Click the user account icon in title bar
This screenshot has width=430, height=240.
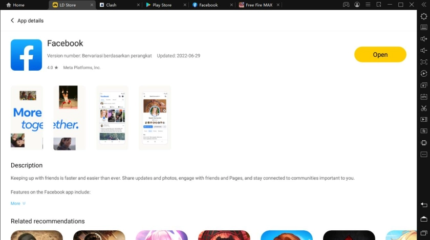point(357,5)
